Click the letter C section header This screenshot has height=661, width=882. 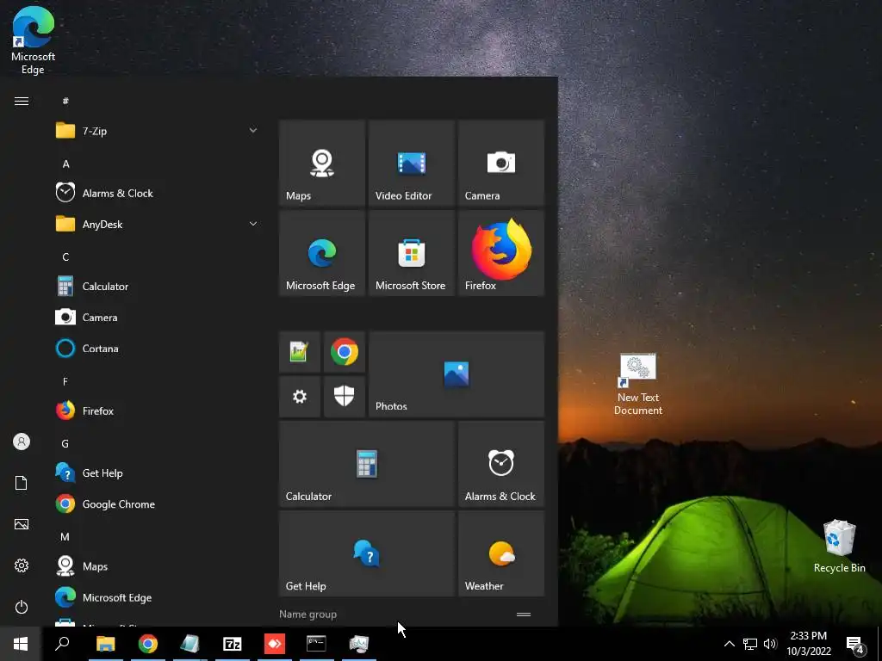pos(65,256)
